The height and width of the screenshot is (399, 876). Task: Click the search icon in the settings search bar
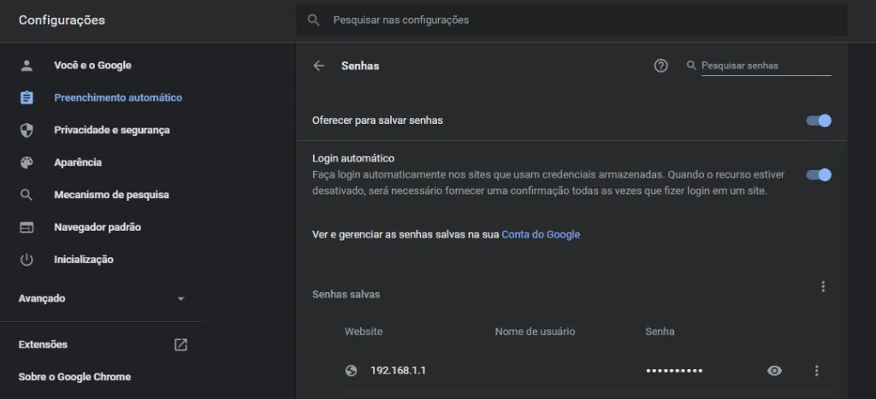[x=314, y=21]
